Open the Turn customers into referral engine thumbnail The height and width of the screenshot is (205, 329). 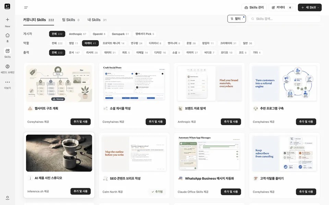(284, 83)
